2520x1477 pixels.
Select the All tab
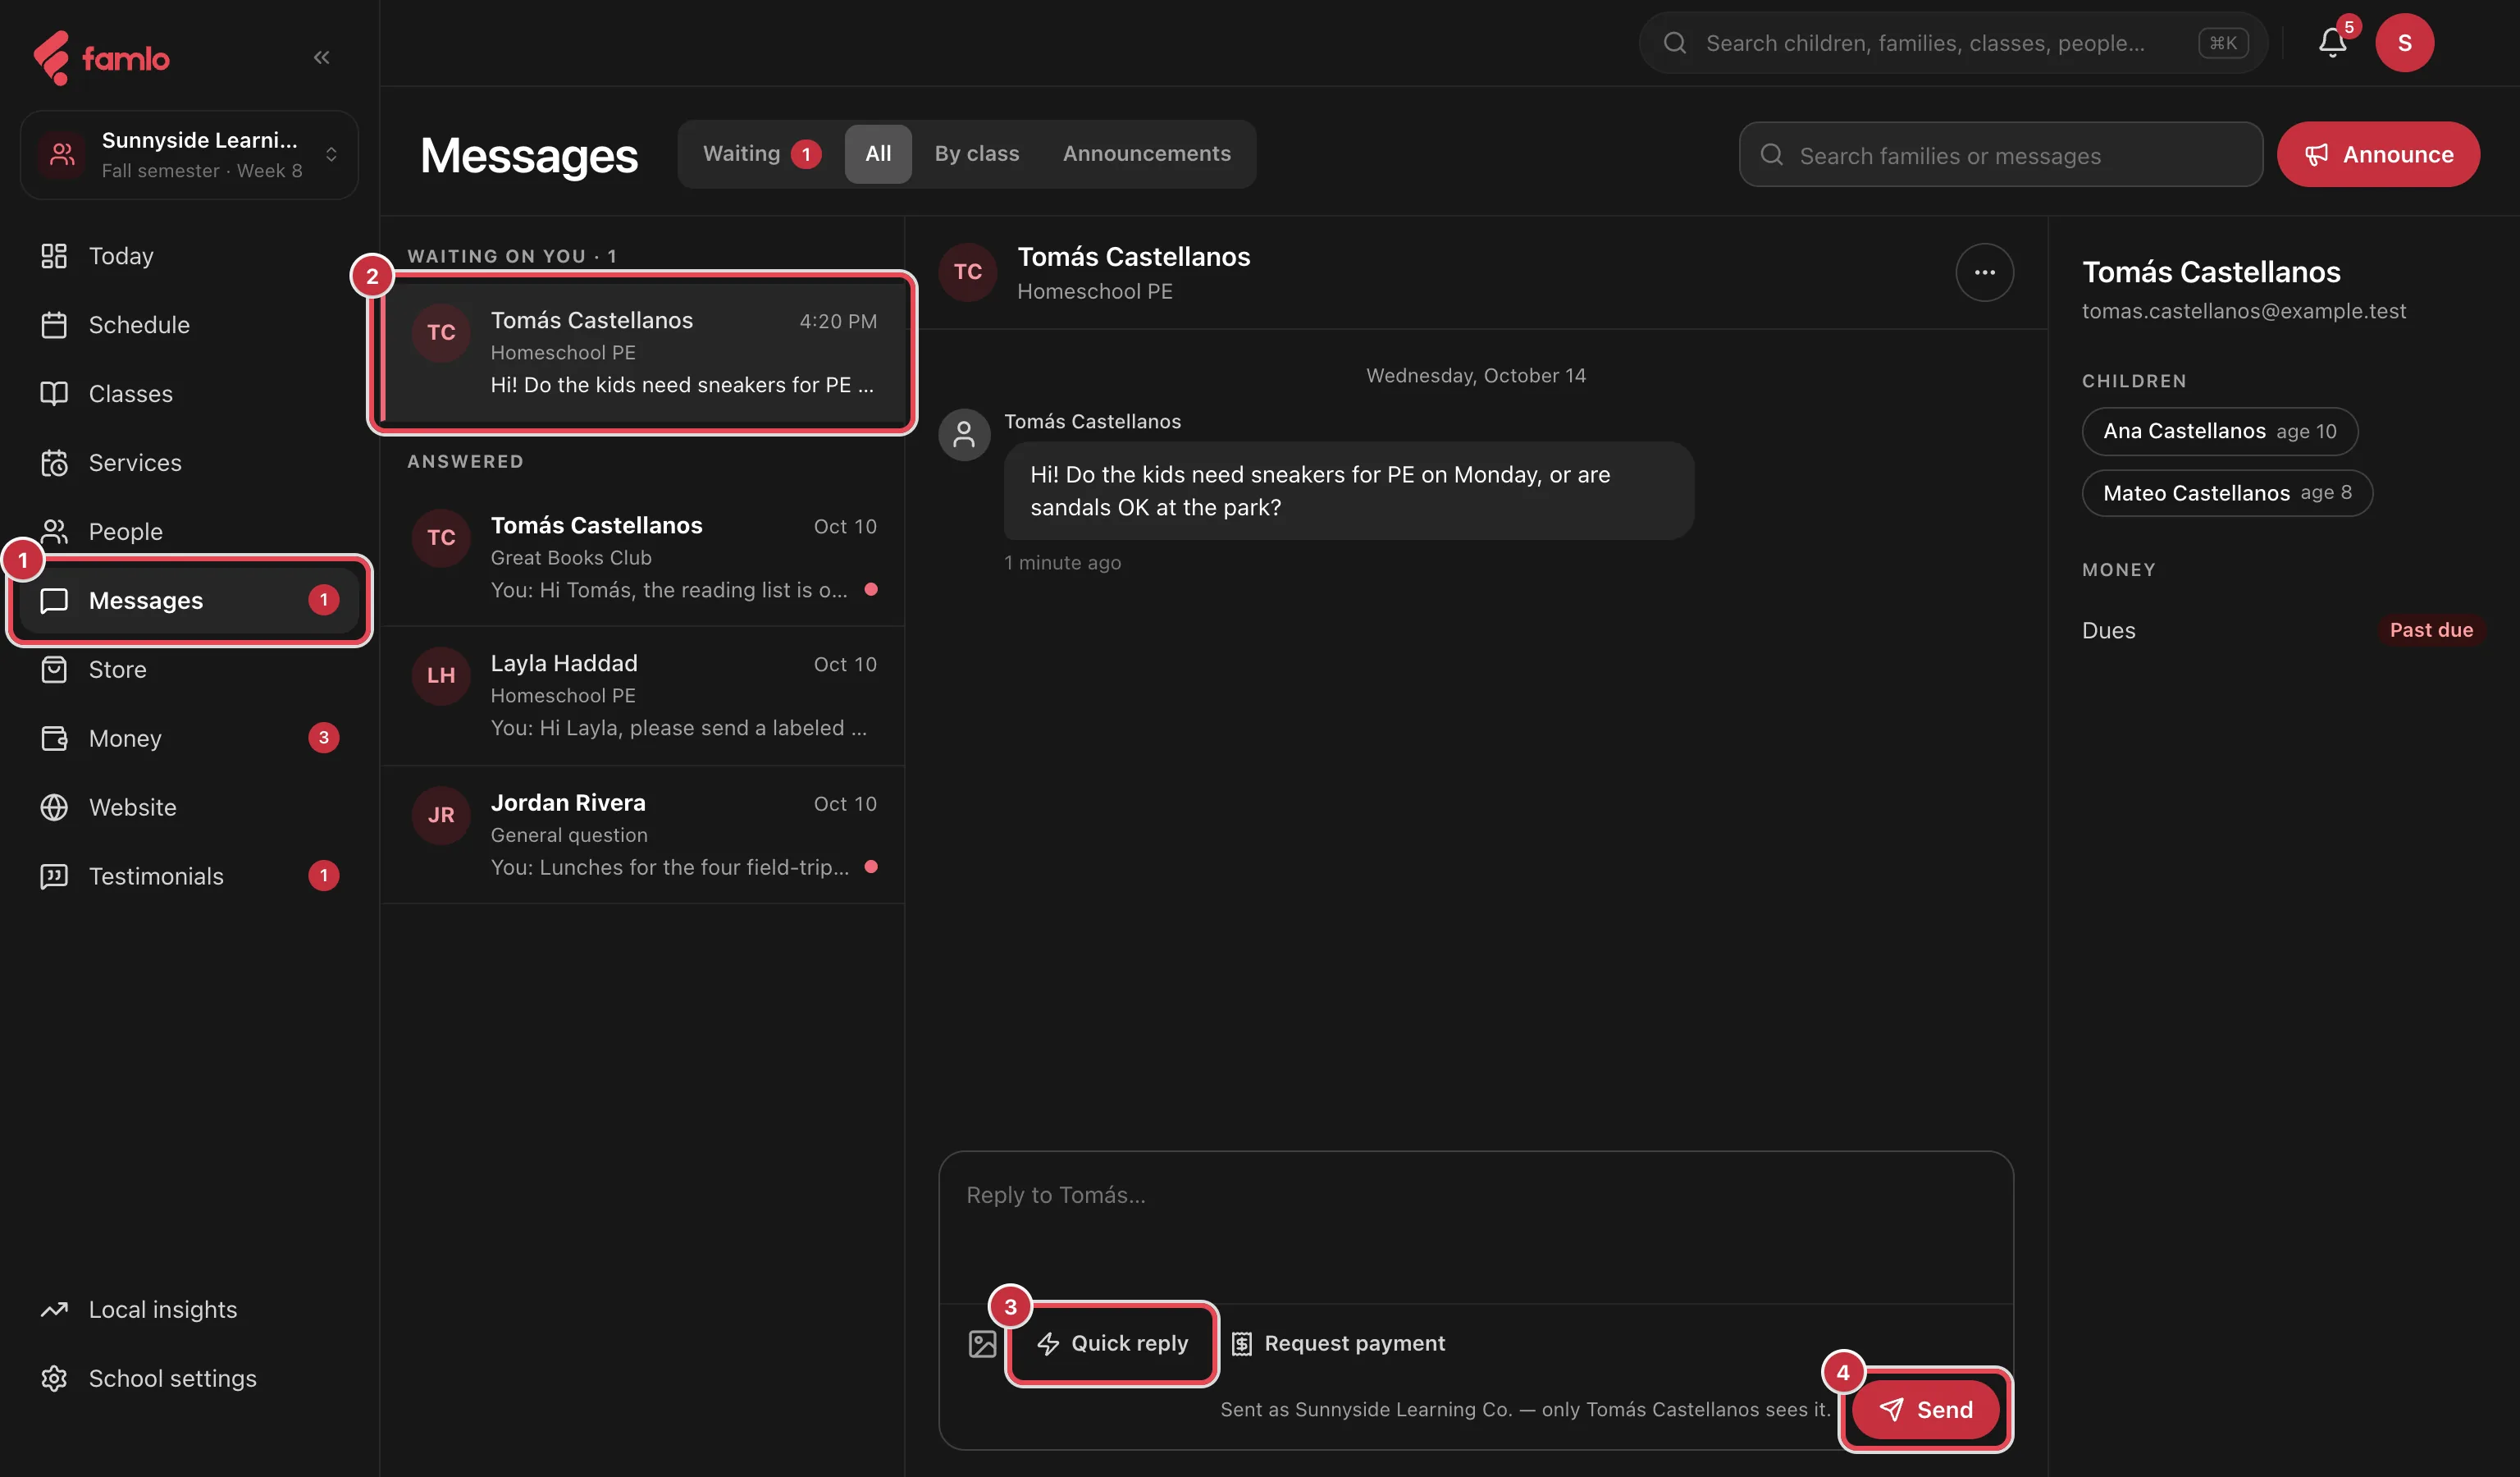pos(878,154)
